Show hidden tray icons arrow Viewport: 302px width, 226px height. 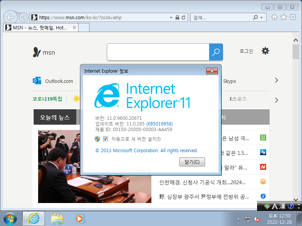click(x=239, y=219)
